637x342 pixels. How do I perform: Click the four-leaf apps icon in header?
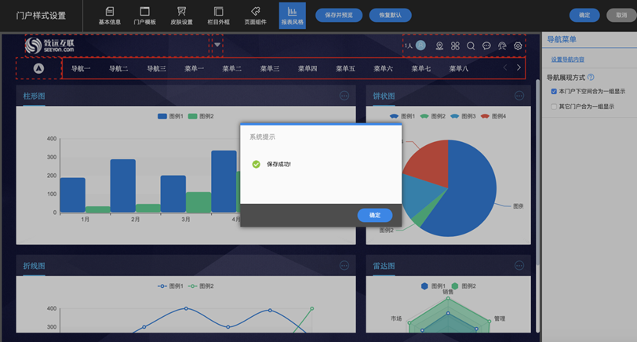[x=455, y=46]
